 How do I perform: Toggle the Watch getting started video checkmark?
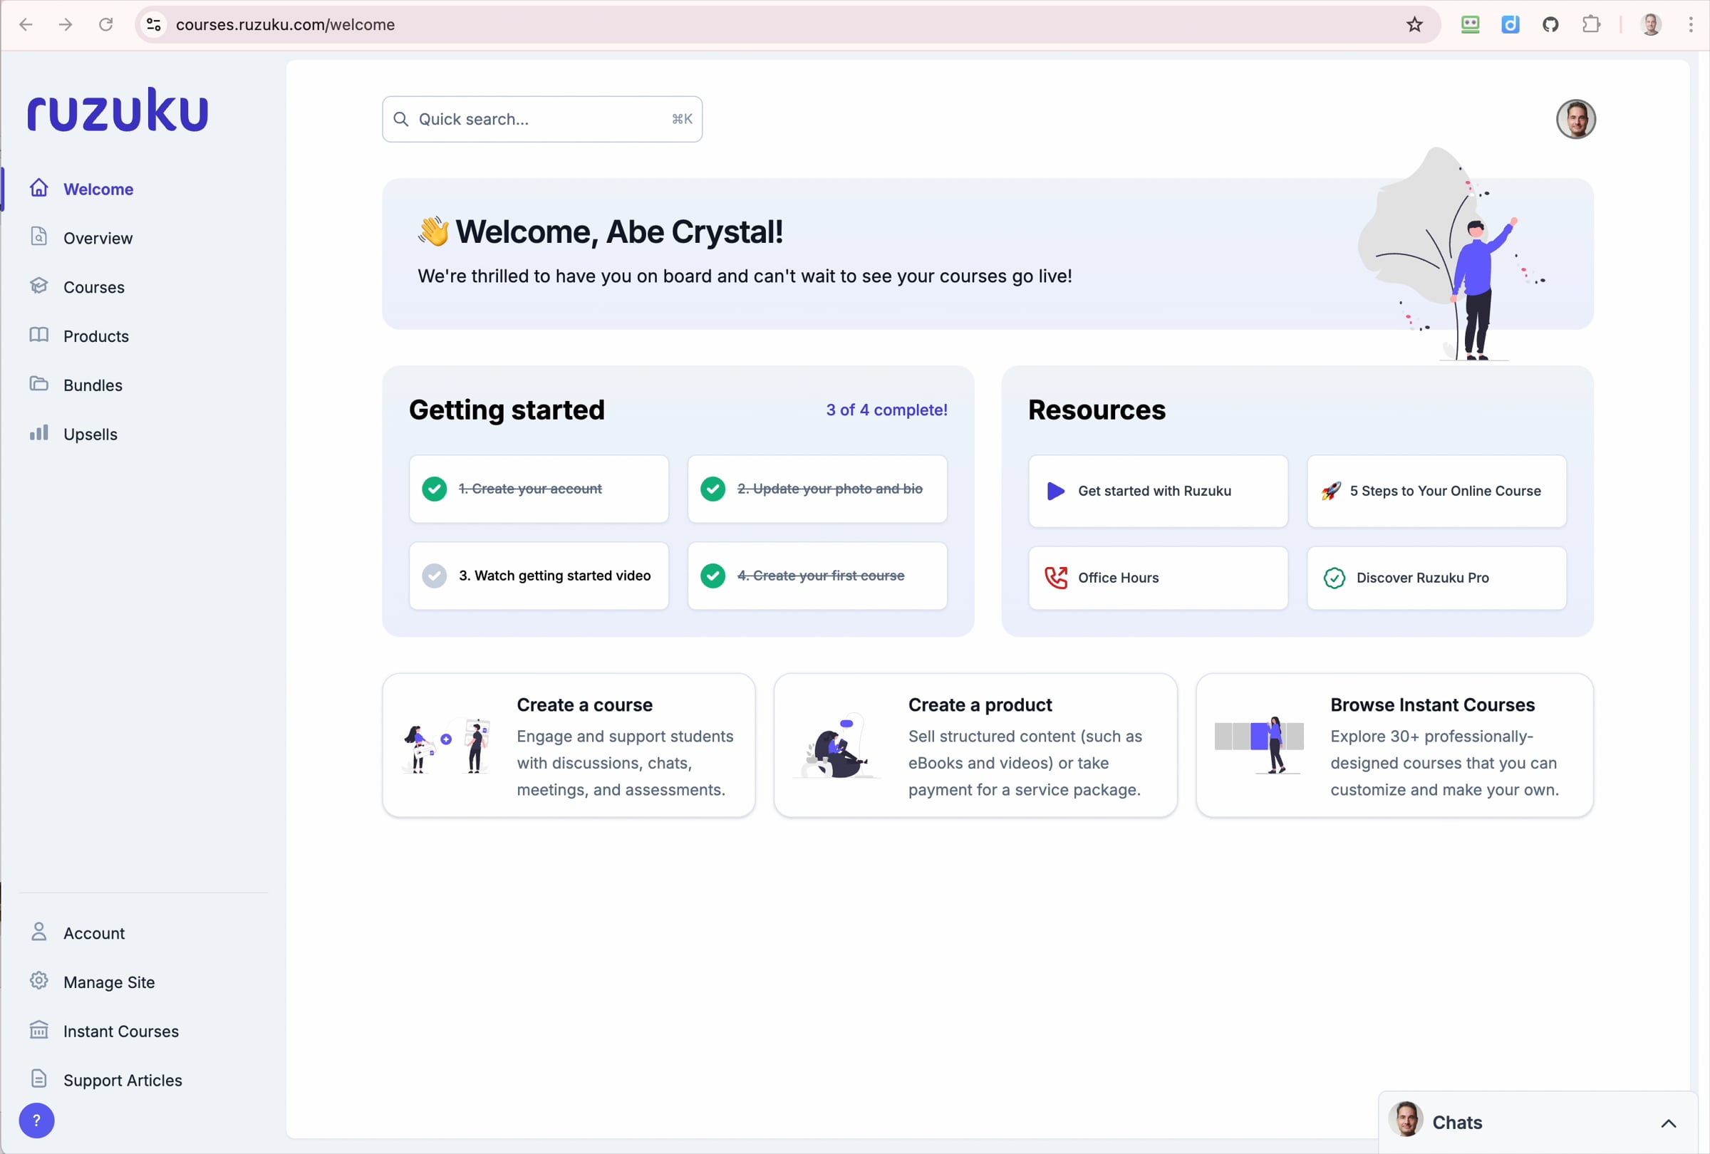[x=434, y=575]
